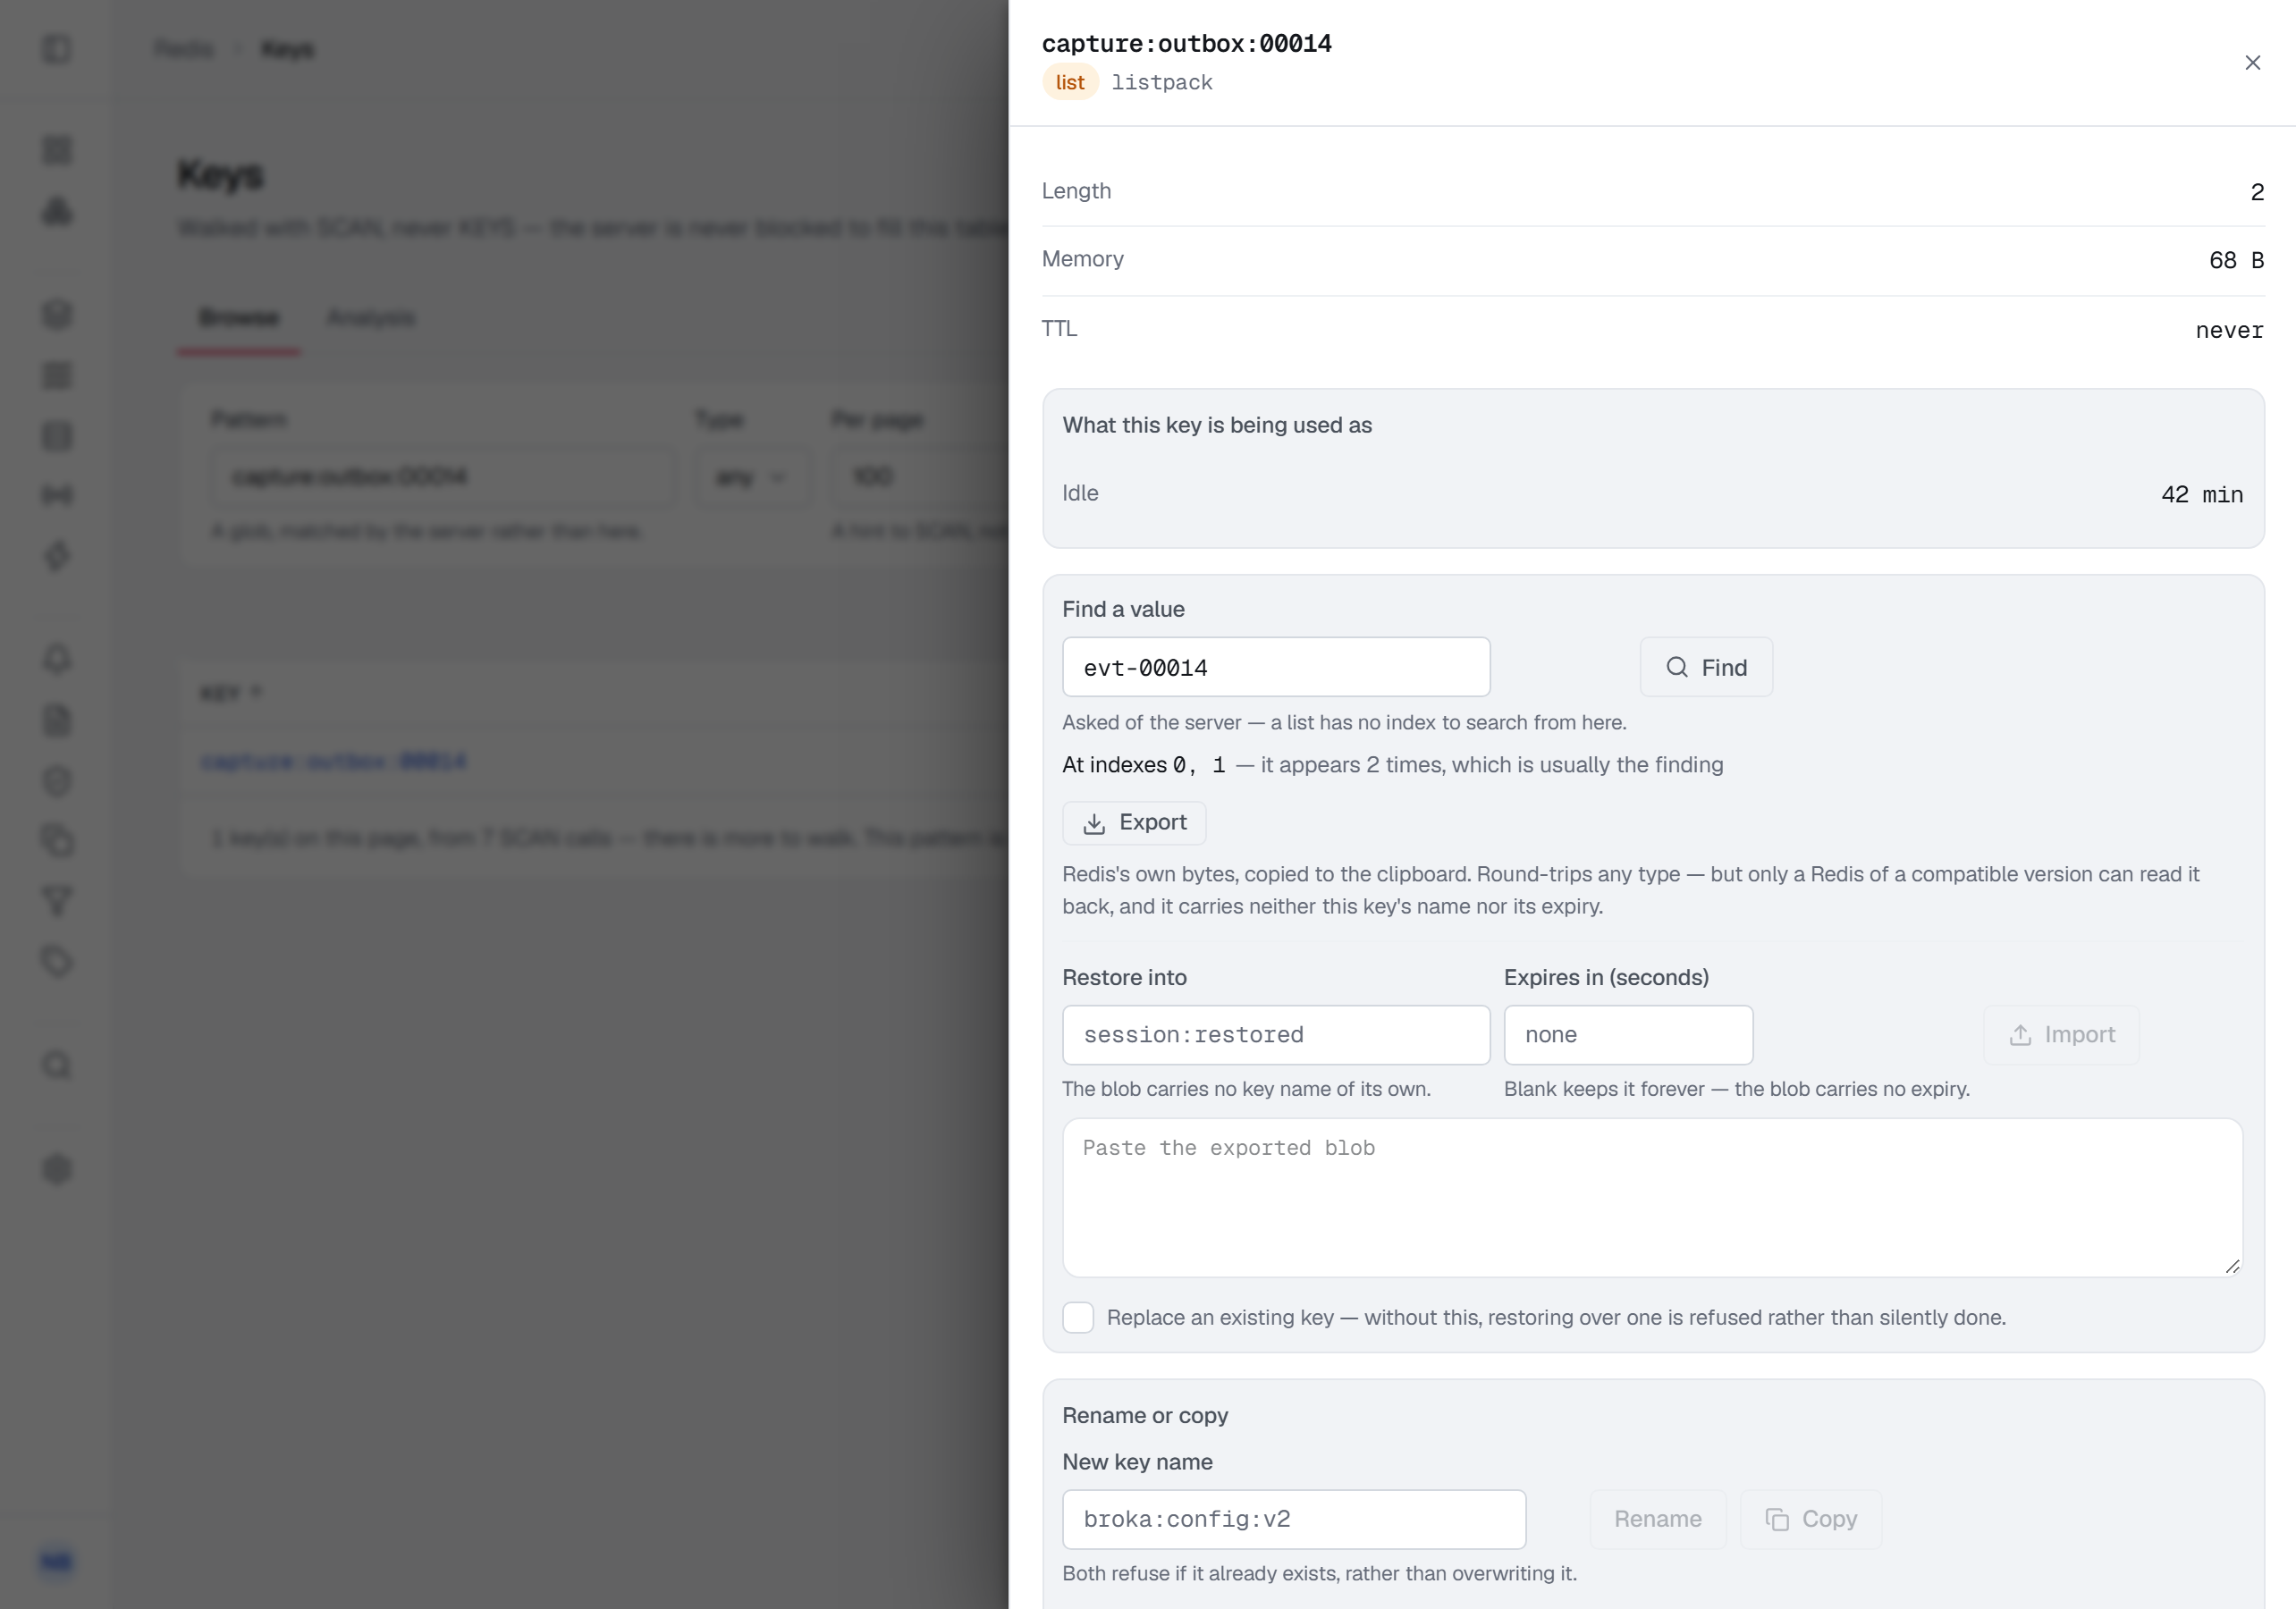
Task: Click the Redis breadcrumb link
Action: coord(184,49)
